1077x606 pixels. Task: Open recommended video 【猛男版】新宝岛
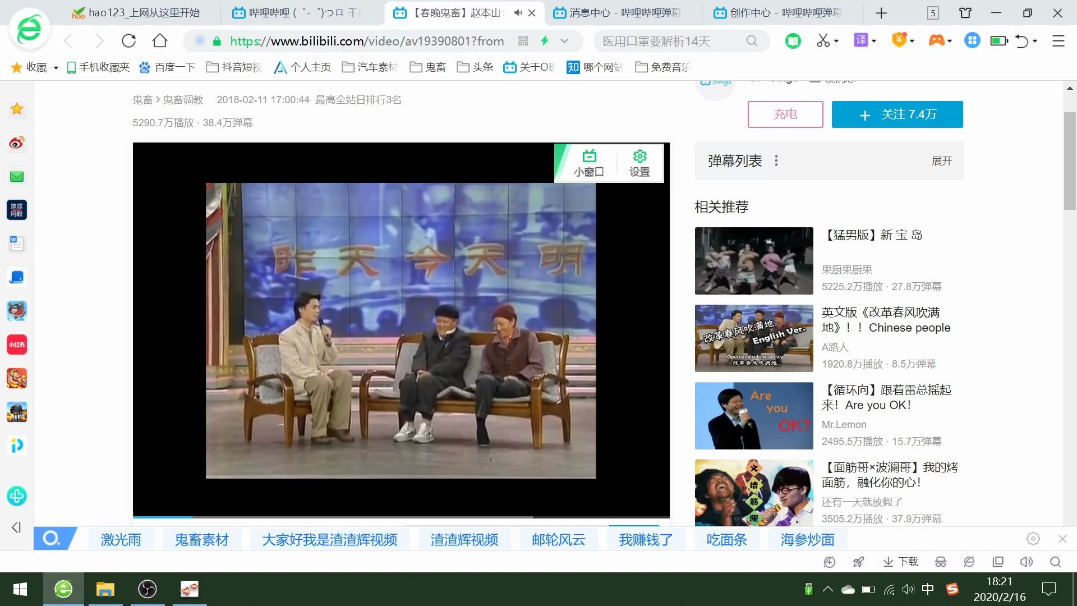click(x=873, y=235)
